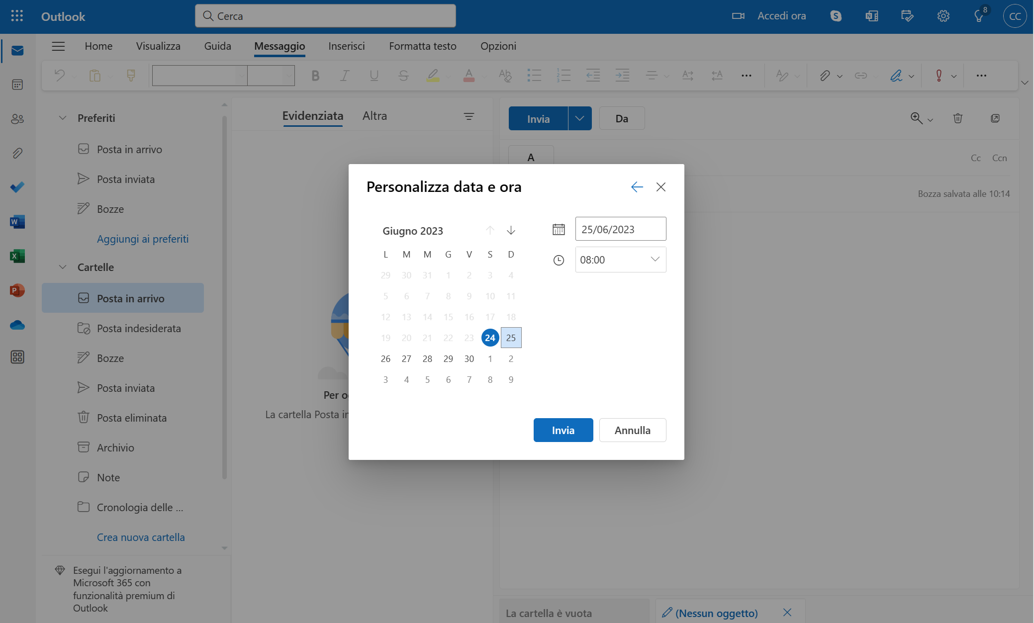Viewport: 1034px width, 623px height.
Task: Open the yellow highlight color swatch
Action: tap(433, 75)
